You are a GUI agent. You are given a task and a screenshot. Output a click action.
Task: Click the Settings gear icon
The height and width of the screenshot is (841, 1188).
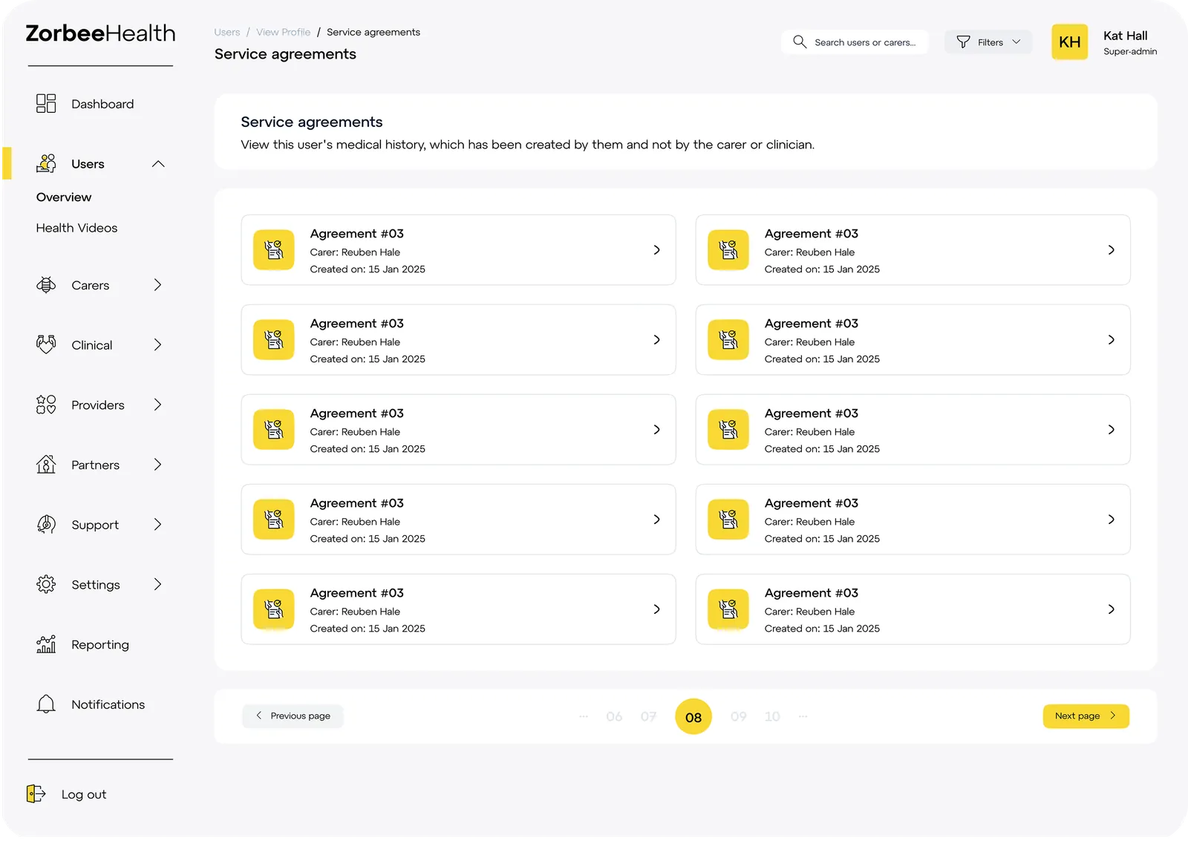46,584
